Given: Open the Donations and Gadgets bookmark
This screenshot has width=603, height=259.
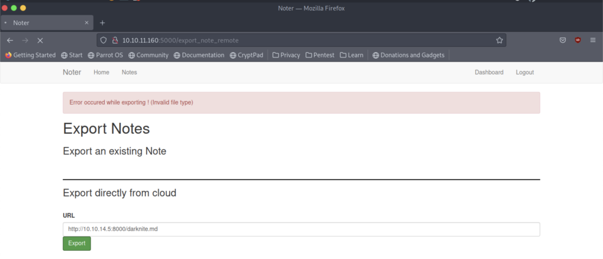Looking at the screenshot, I should [x=409, y=55].
